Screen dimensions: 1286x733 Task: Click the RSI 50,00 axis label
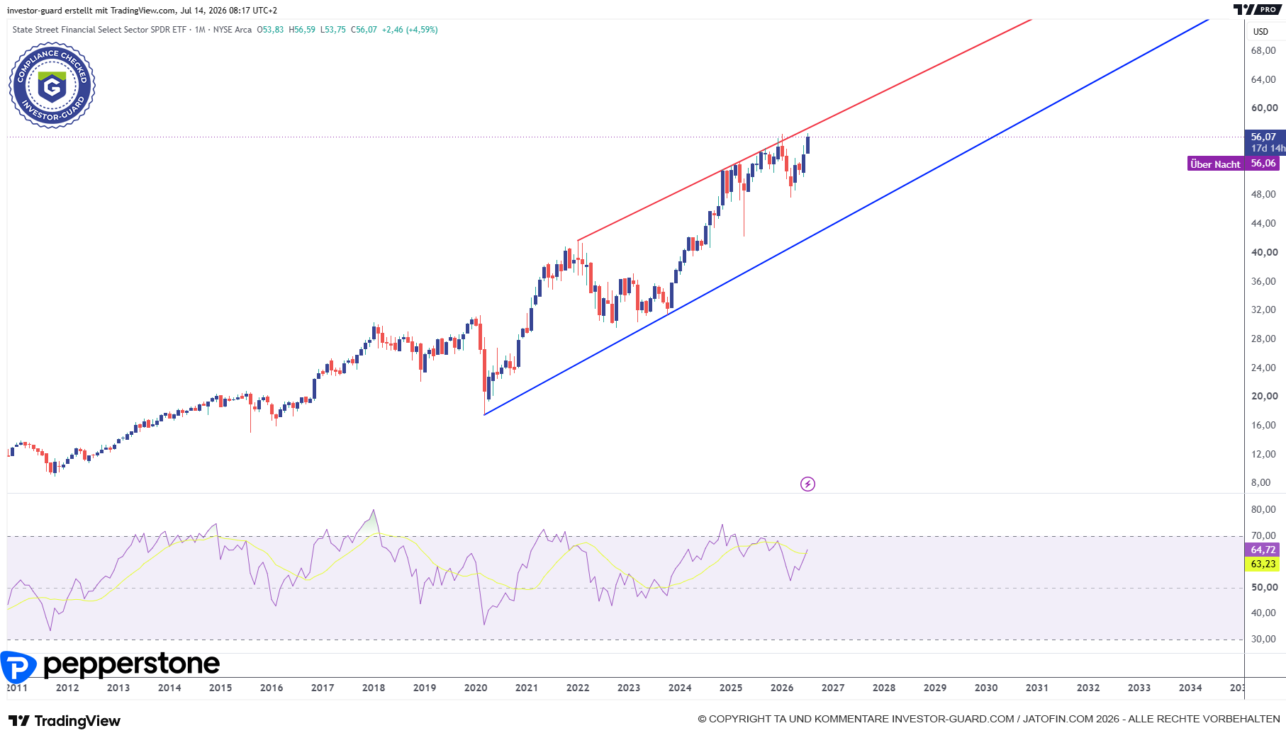point(1264,587)
